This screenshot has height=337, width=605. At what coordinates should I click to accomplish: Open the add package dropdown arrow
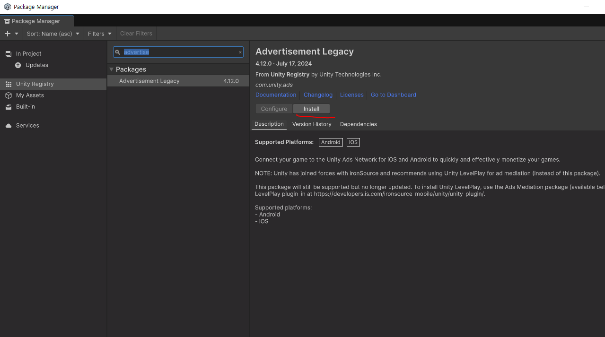pos(17,34)
